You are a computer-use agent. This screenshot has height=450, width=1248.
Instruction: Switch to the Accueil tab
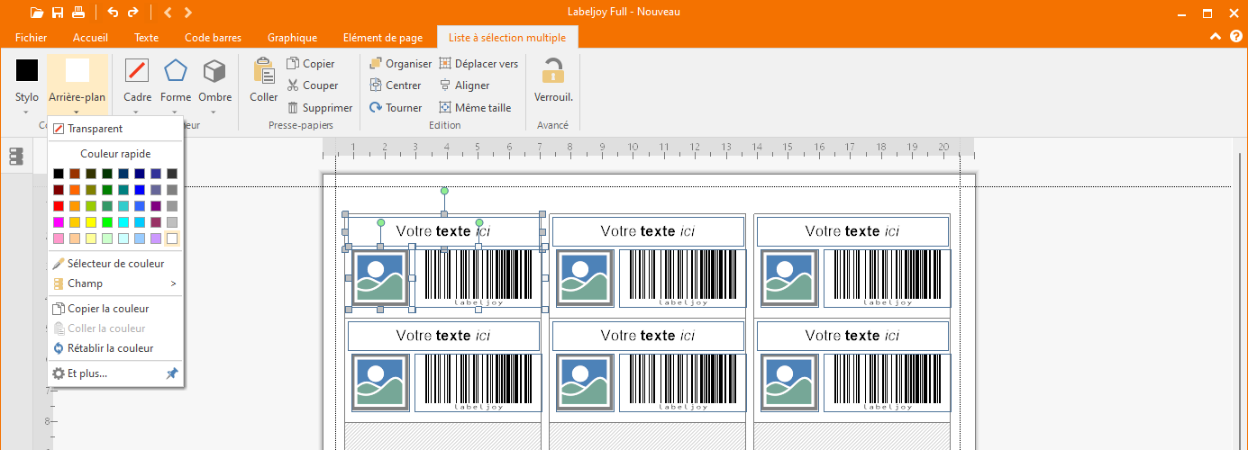[x=90, y=38]
